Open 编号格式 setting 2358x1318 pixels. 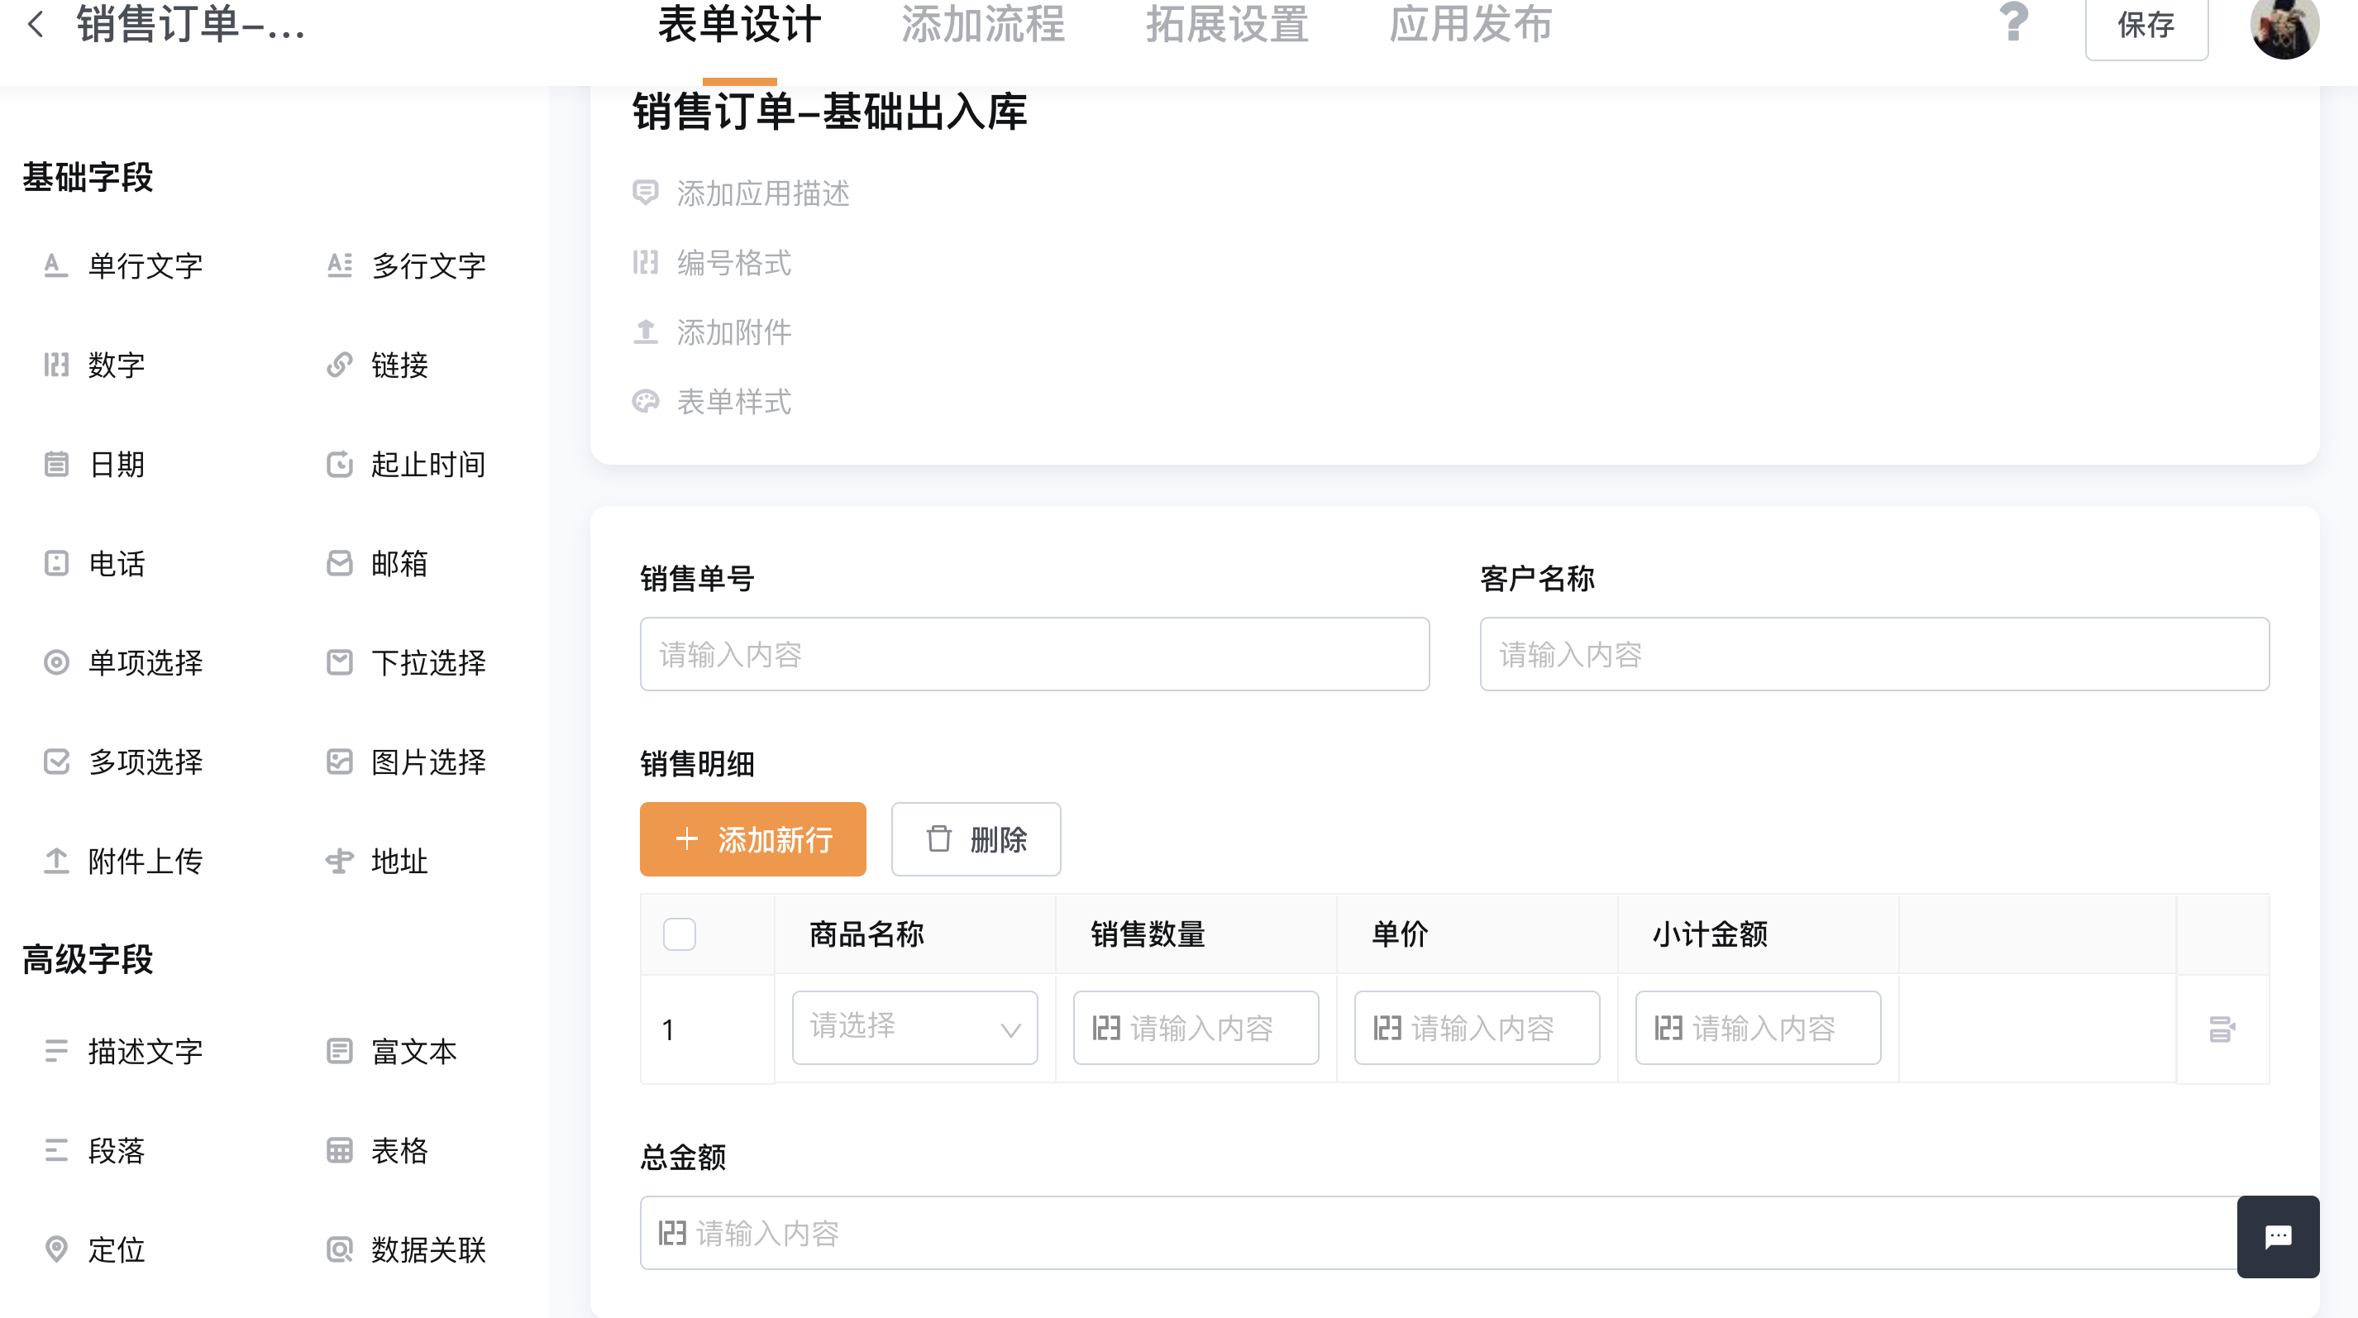click(x=733, y=264)
